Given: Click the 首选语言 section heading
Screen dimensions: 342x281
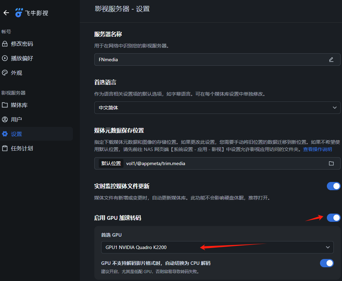Looking at the screenshot, I should (x=105, y=83).
